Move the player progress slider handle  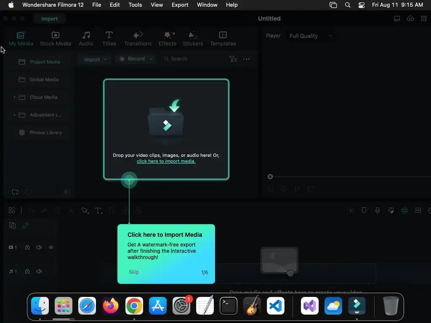coord(270,177)
